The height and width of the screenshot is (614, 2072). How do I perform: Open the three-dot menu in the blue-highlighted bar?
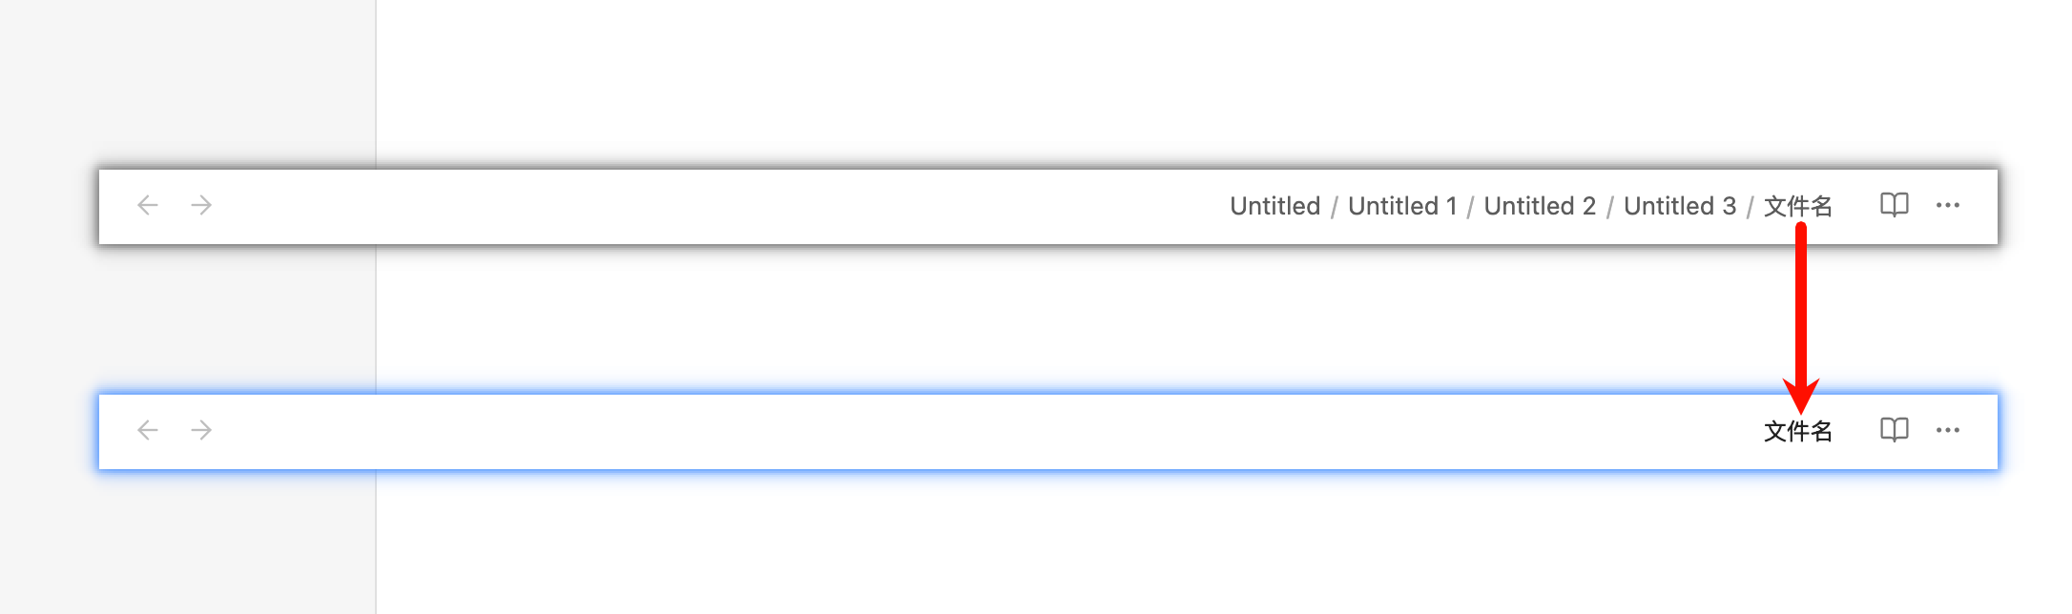coord(1948,430)
